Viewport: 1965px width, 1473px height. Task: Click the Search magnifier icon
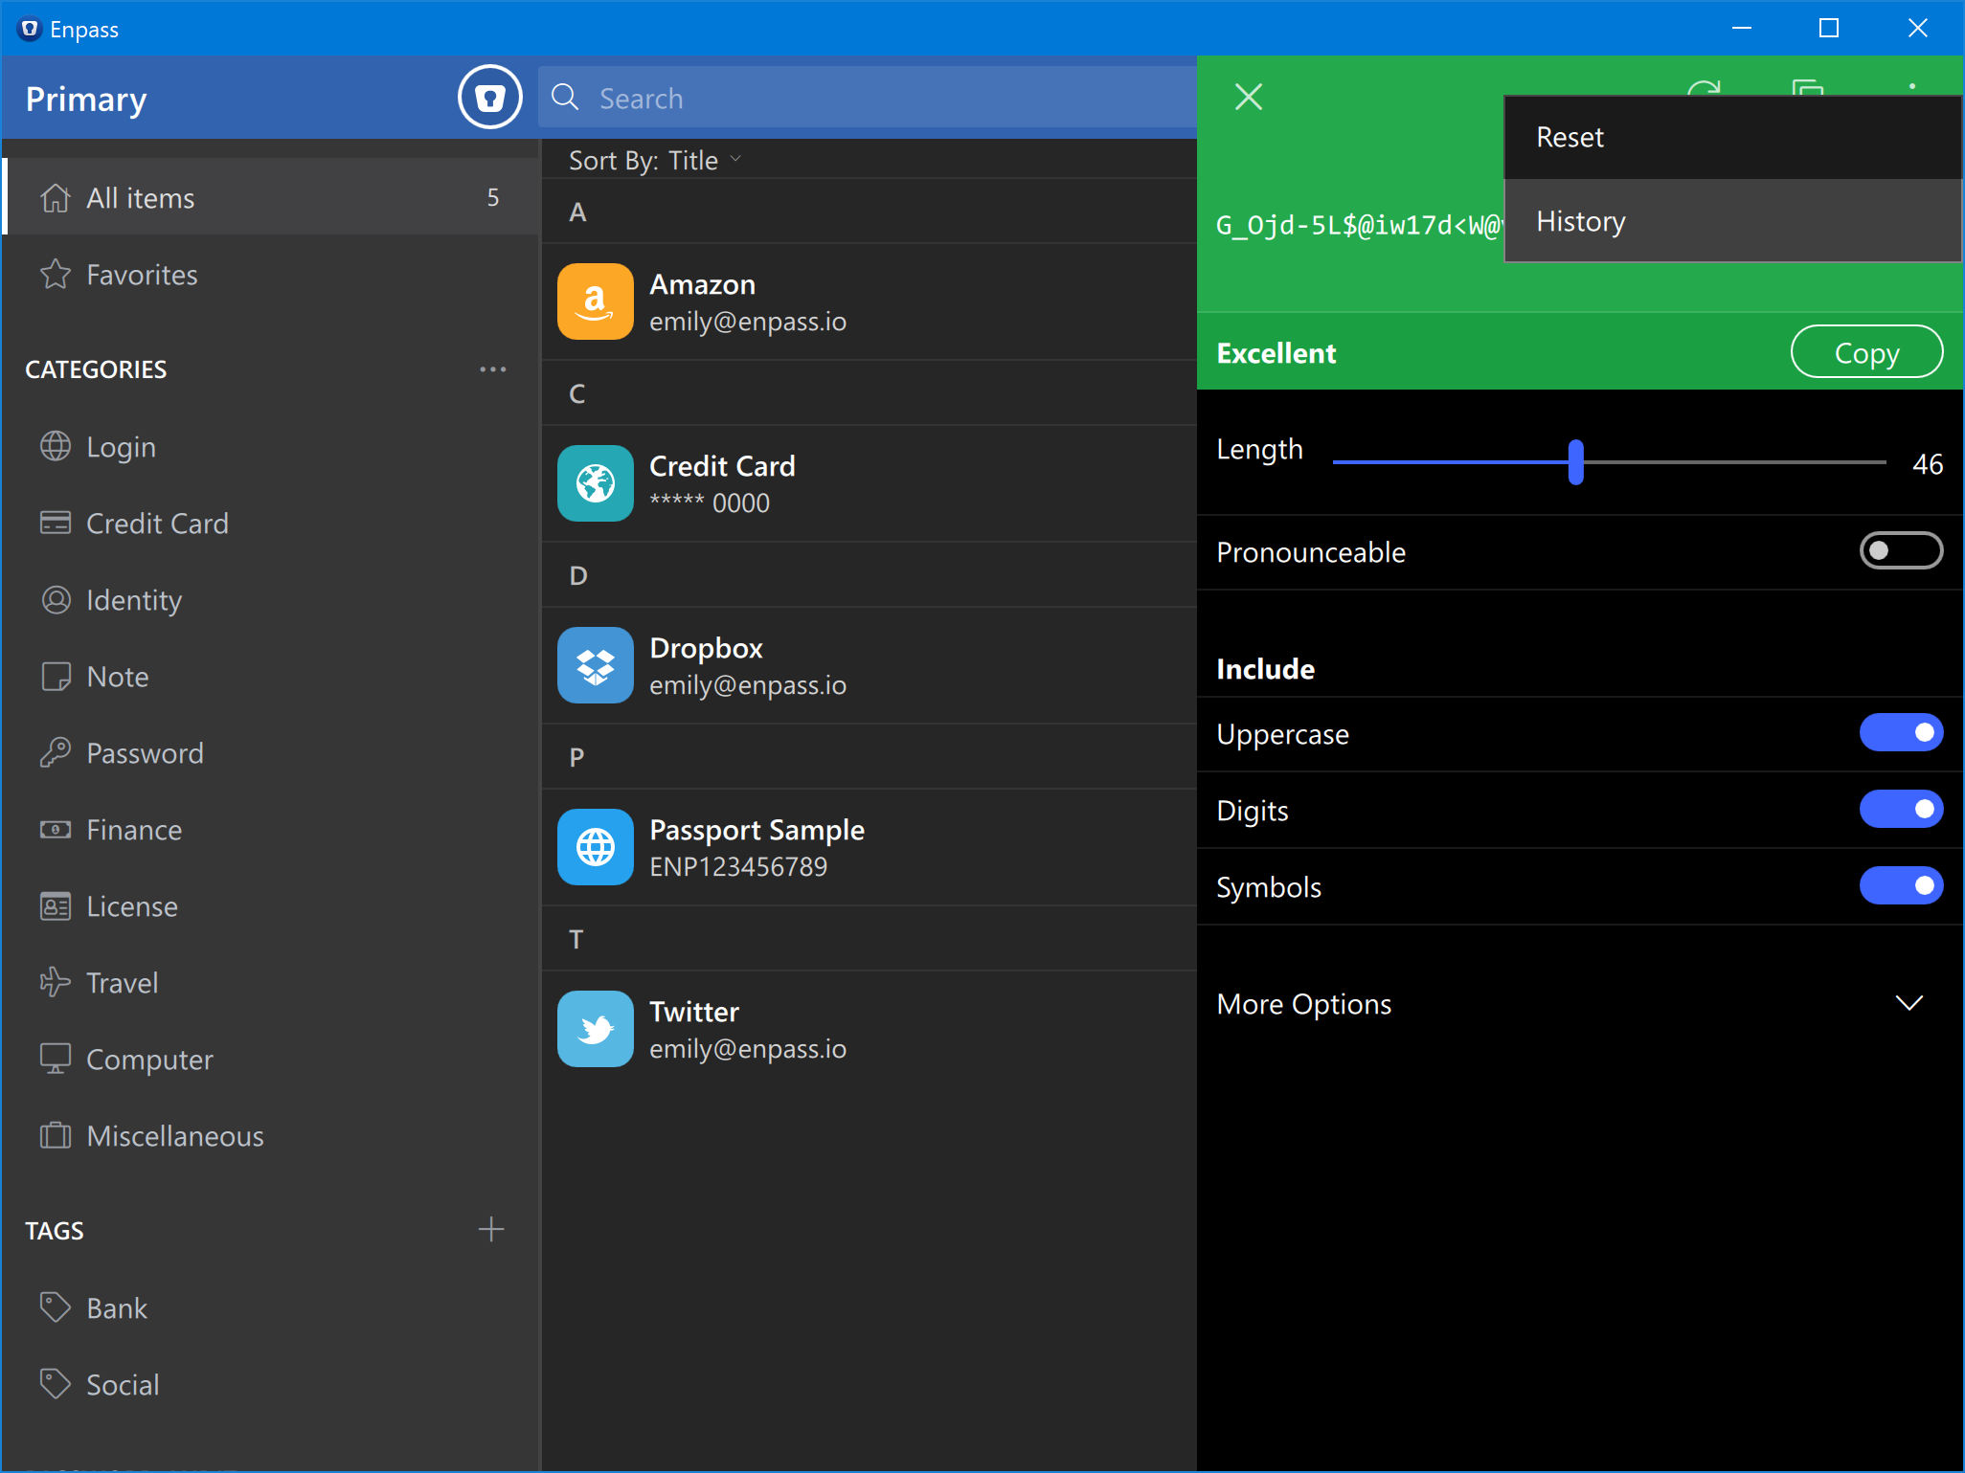click(565, 98)
